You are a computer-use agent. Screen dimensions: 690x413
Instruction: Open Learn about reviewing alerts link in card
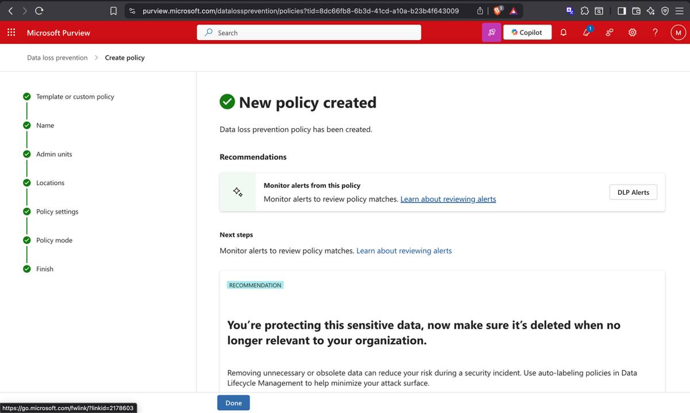coord(448,199)
